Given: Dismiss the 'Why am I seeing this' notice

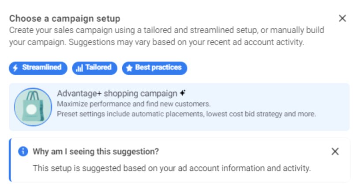Looking at the screenshot, I should (335, 152).
